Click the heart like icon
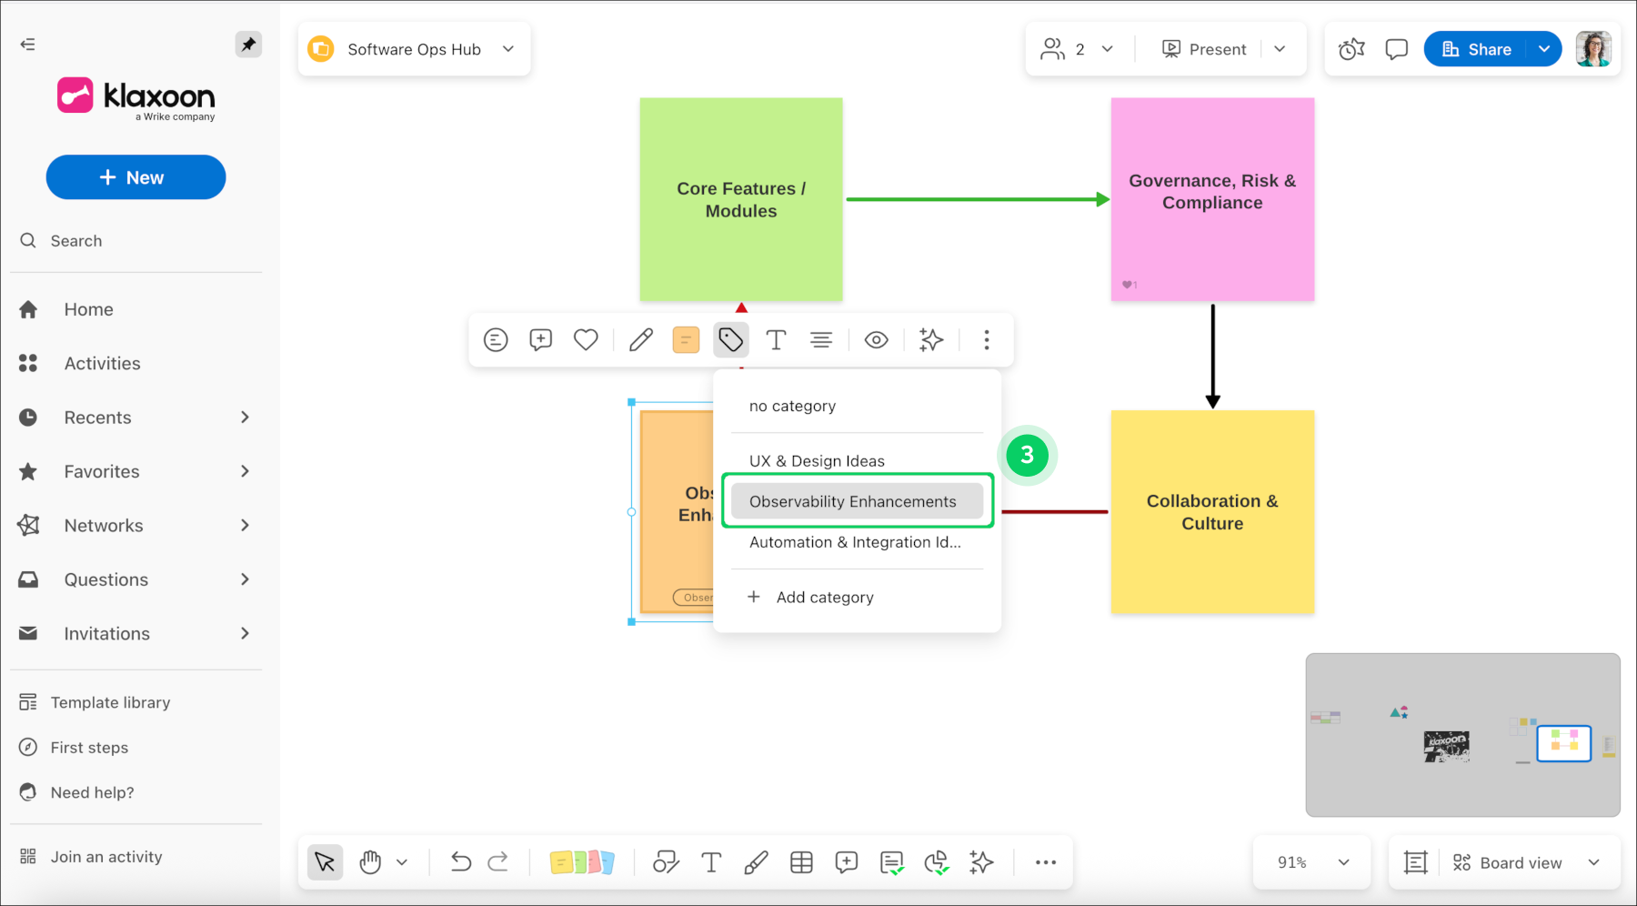This screenshot has height=906, width=1637. [586, 340]
